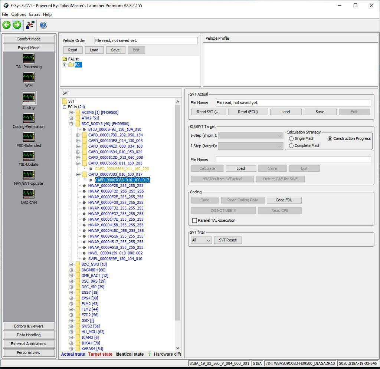
Task: Expand CAFD_000017BD_202_050_154 node
Action: [x=78, y=135]
